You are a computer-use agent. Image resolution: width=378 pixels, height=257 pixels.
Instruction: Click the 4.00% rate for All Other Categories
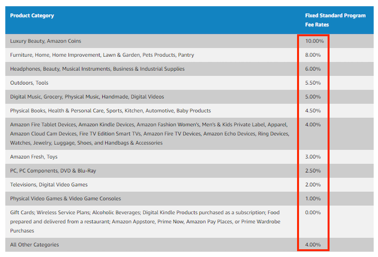click(x=313, y=245)
